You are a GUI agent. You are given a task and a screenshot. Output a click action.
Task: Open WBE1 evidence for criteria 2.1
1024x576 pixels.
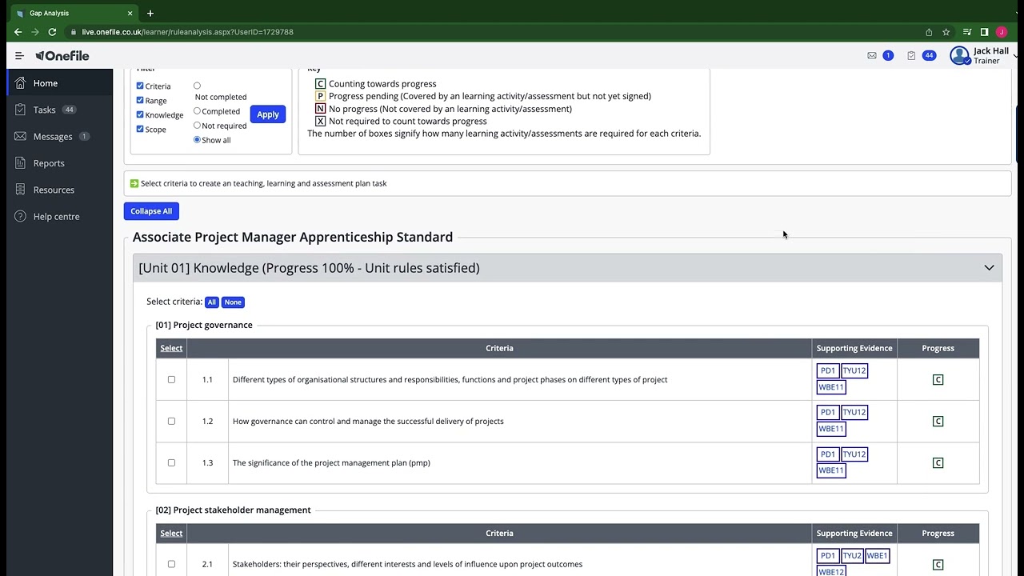(x=878, y=555)
